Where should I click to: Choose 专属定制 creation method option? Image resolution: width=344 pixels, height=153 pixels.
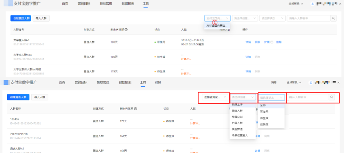243,117
